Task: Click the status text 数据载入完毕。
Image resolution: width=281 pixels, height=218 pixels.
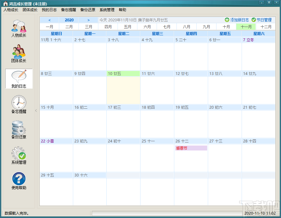Action: pos(17,213)
